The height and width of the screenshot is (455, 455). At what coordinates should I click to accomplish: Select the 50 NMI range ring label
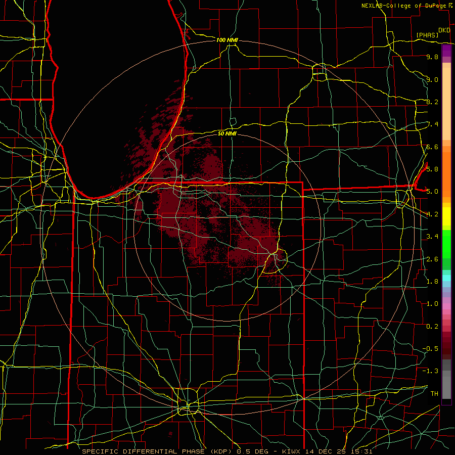[x=227, y=133]
